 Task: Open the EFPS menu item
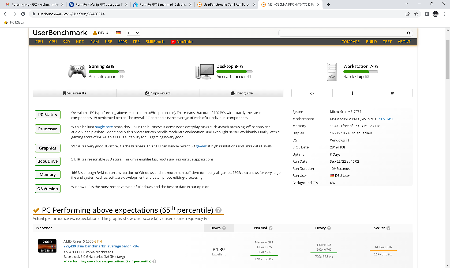[x=123, y=42]
